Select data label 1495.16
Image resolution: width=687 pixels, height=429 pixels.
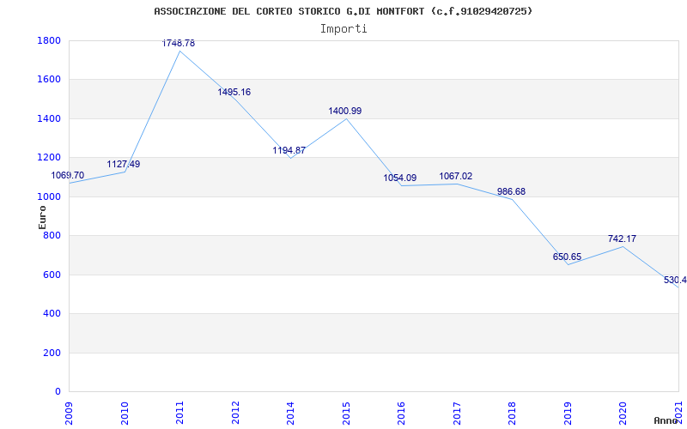[x=234, y=93]
